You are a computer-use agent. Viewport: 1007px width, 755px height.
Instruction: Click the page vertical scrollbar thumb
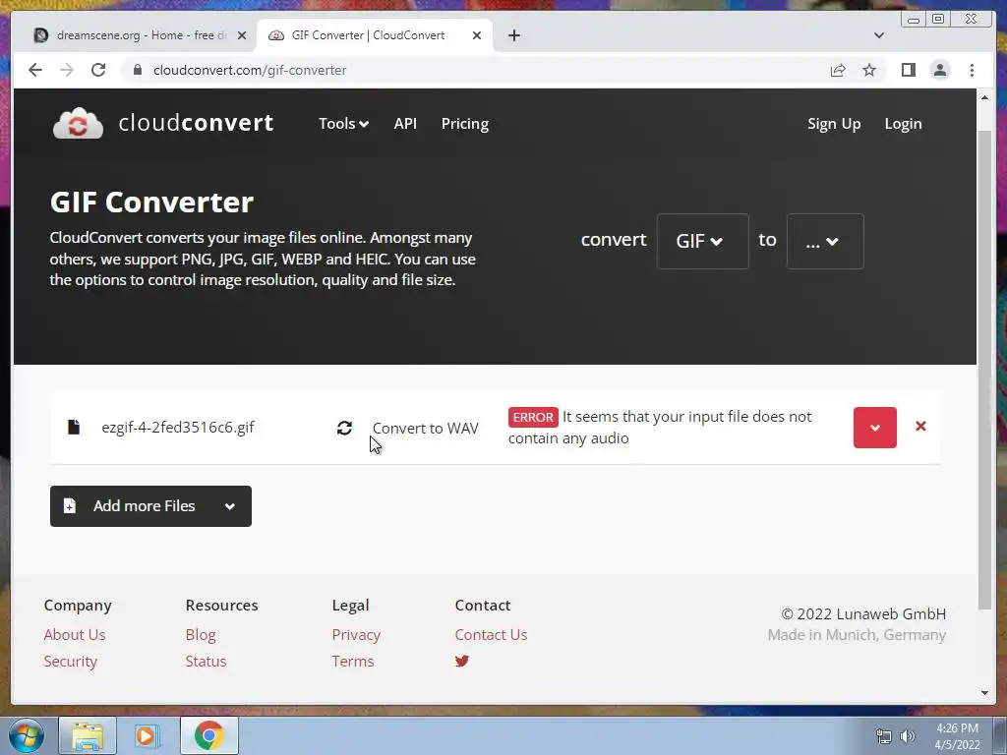coord(984,370)
